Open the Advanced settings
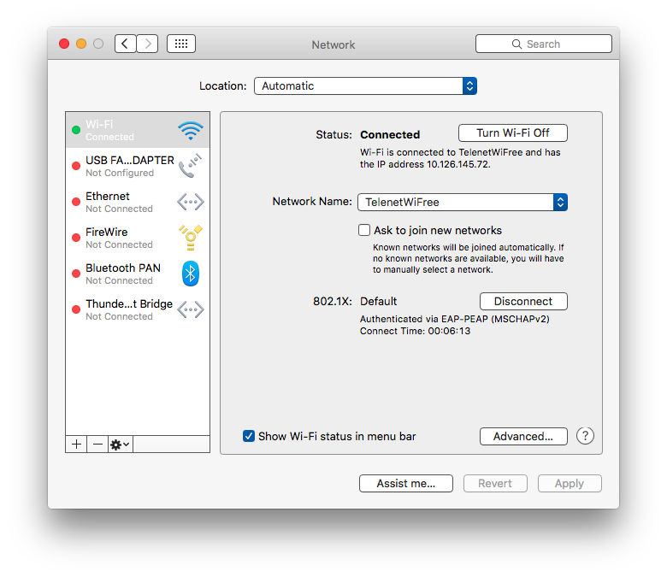667x577 pixels. pos(523,436)
